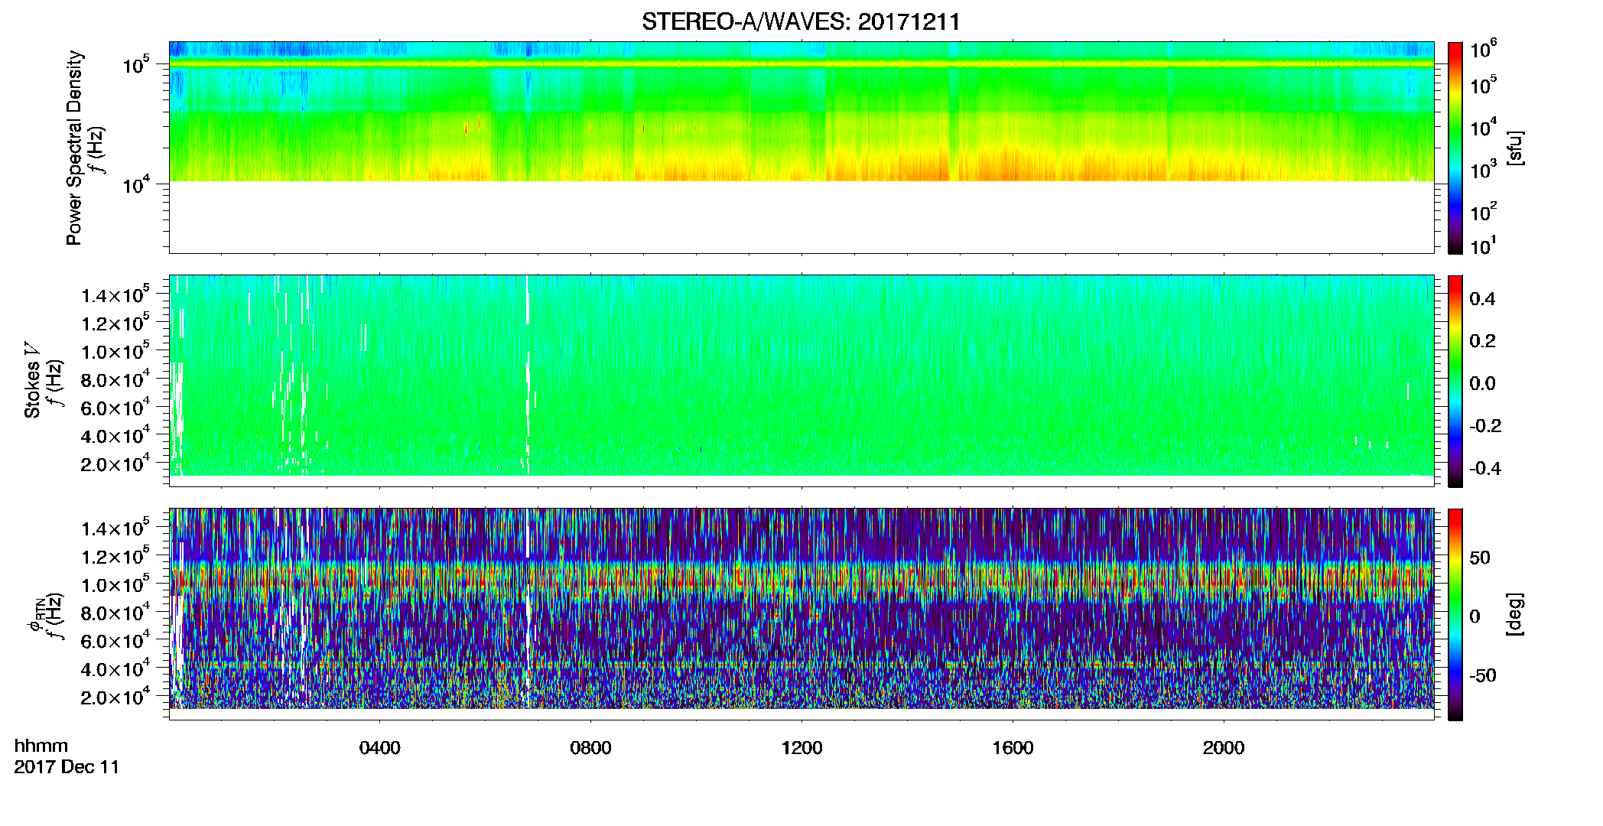Click the Stokes V axis label
Image resolution: width=1603 pixels, height=826 pixels.
(32, 380)
